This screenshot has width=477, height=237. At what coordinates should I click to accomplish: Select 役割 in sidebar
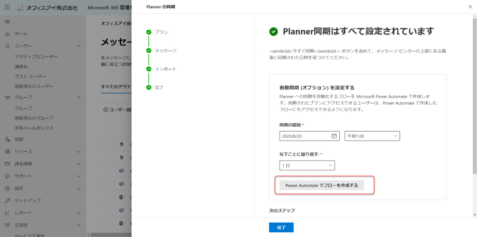click(x=19, y=139)
